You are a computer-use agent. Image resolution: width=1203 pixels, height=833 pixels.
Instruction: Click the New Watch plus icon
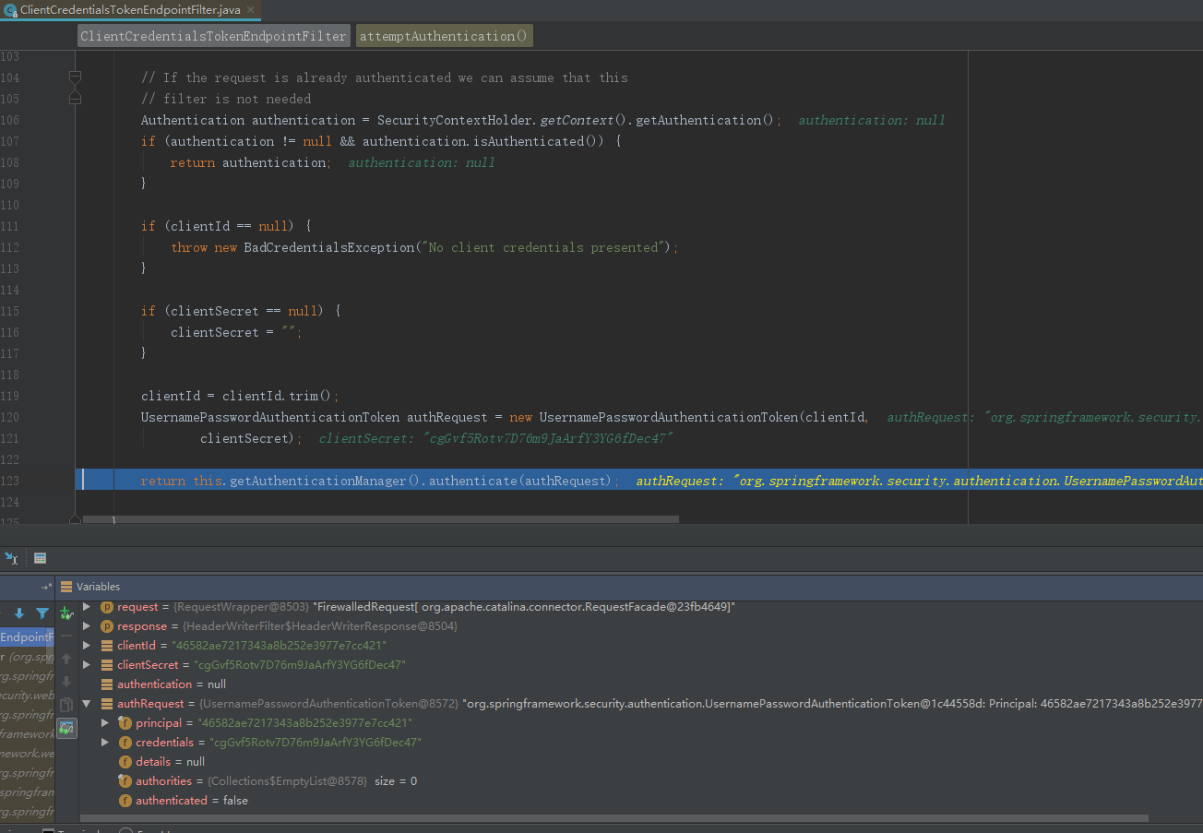tap(66, 613)
